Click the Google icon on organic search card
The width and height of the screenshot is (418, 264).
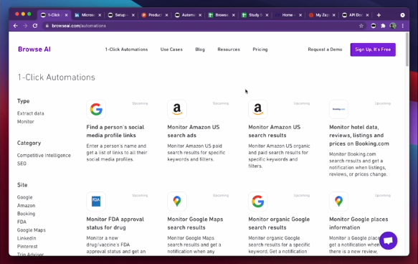(258, 202)
